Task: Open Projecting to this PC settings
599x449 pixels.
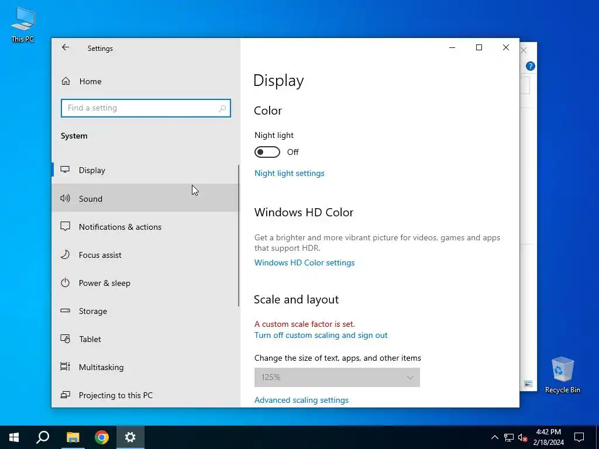Action: [146, 395]
